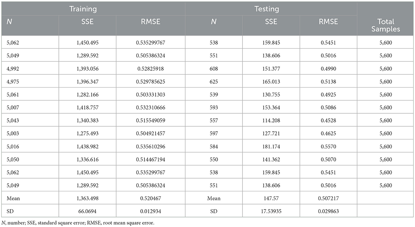Select testing N cell 550
415x227 pixels.
tap(214, 160)
